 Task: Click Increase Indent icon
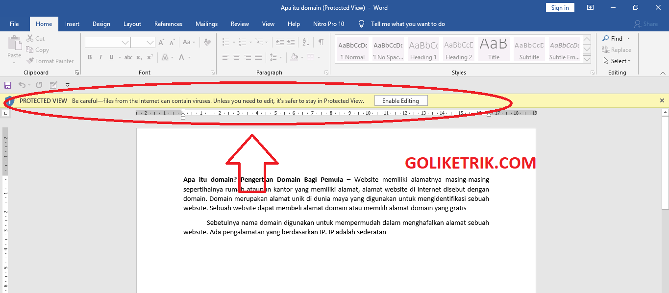click(x=292, y=42)
